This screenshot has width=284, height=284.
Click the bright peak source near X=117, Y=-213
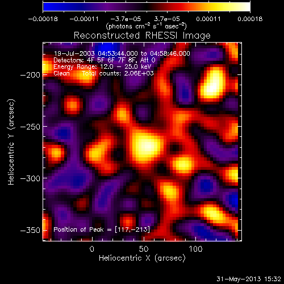213,84
